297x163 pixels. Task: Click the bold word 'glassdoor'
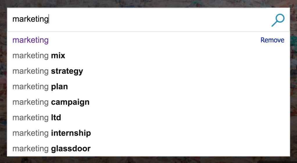click(71, 148)
